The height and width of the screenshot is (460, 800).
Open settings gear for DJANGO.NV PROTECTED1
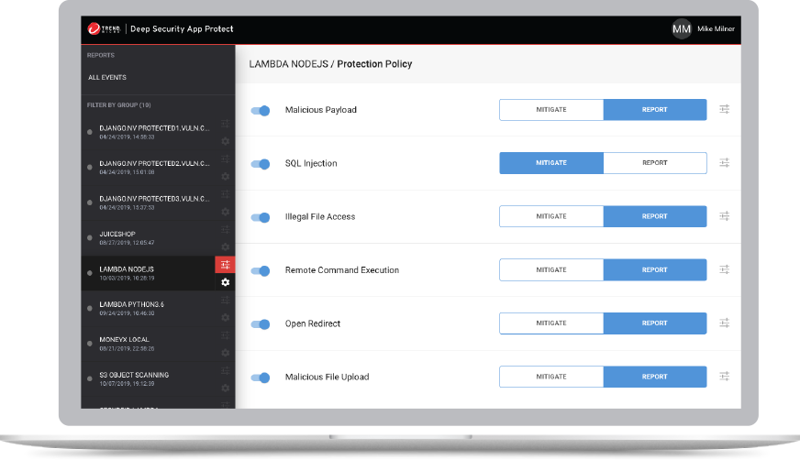(x=225, y=141)
